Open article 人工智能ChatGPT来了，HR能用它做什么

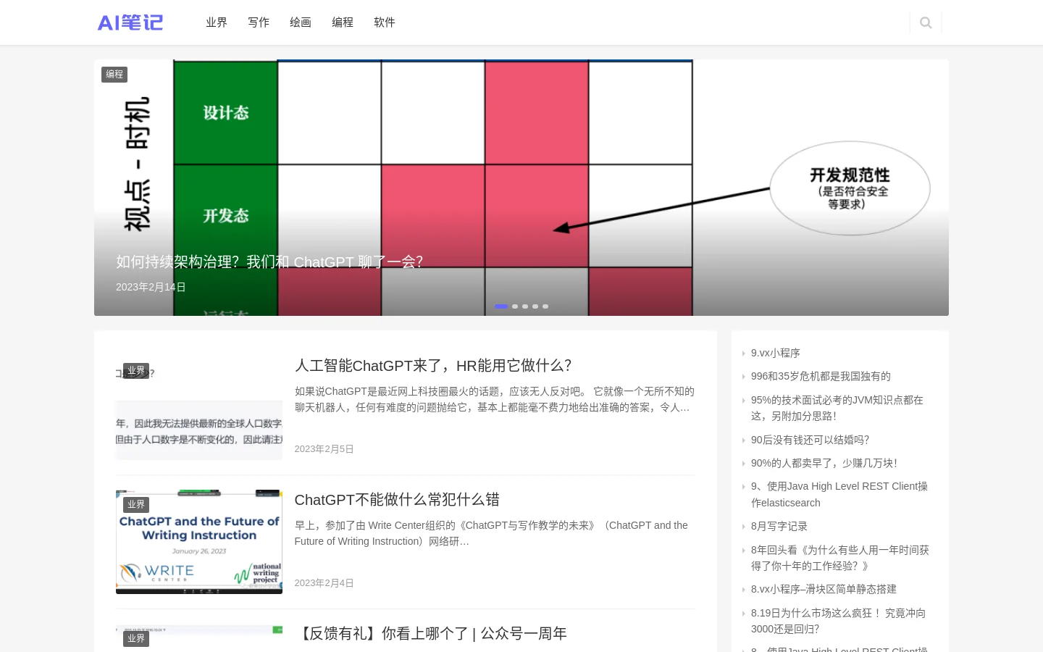pos(433,366)
